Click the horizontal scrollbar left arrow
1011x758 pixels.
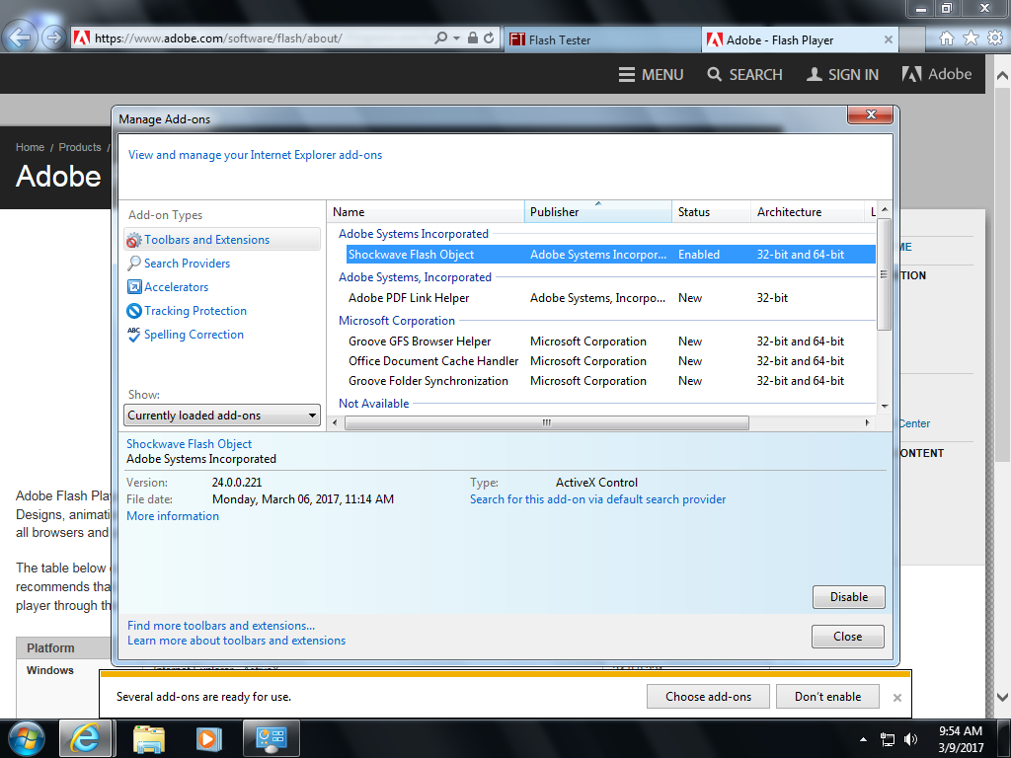[334, 422]
